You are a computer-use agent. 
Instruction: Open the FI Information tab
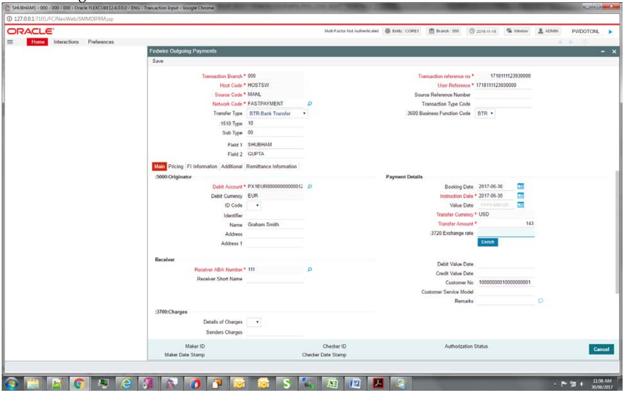(x=202, y=167)
